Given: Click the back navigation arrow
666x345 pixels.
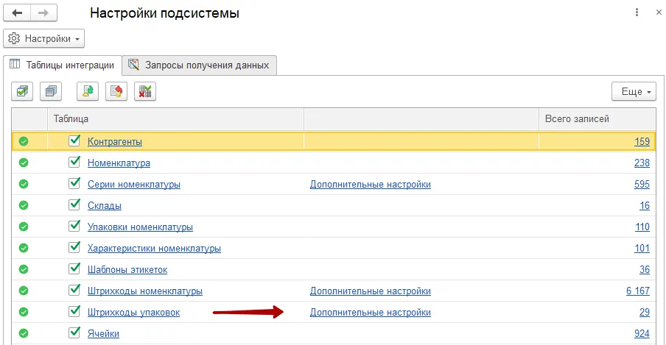Looking at the screenshot, I should point(17,13).
